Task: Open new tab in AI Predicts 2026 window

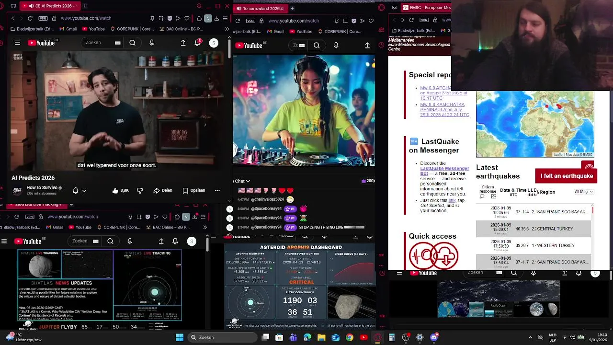Action: click(x=84, y=6)
